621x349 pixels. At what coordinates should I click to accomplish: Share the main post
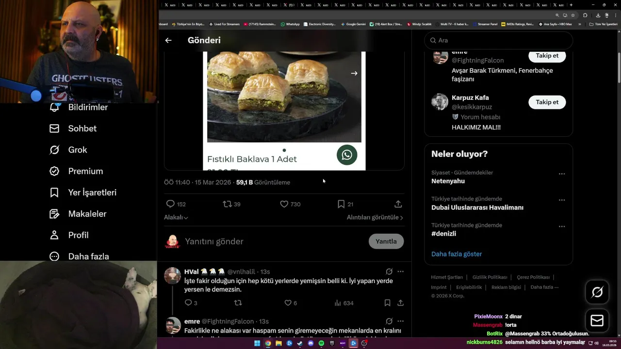[x=398, y=204]
